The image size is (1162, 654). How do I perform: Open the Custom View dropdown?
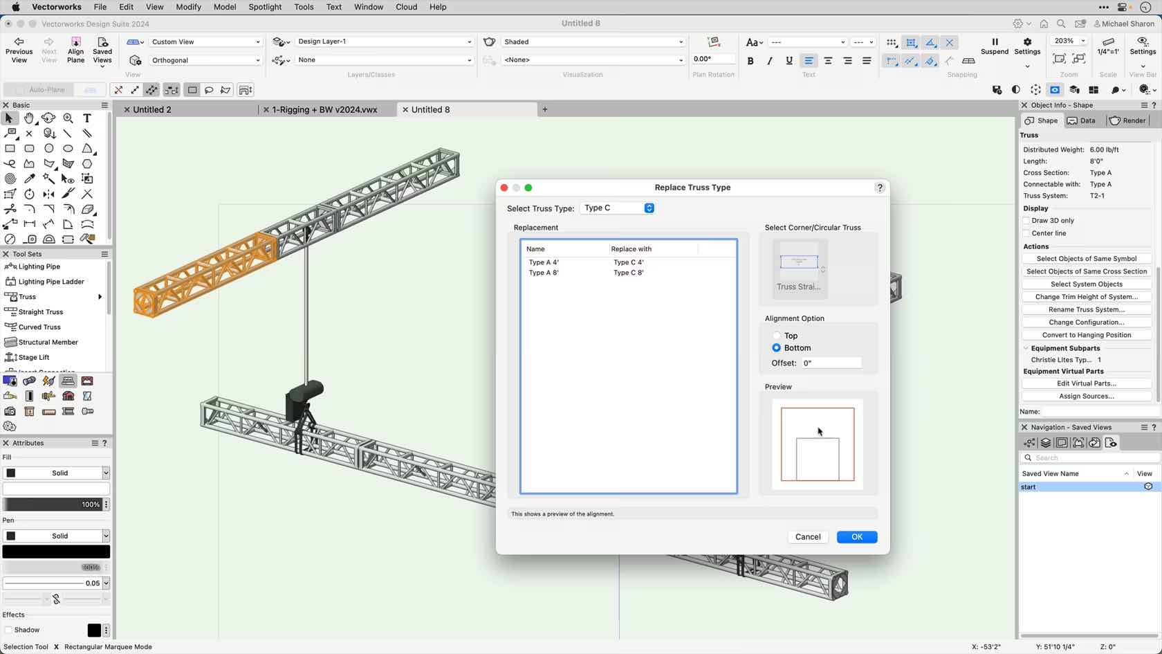pyautogui.click(x=204, y=42)
